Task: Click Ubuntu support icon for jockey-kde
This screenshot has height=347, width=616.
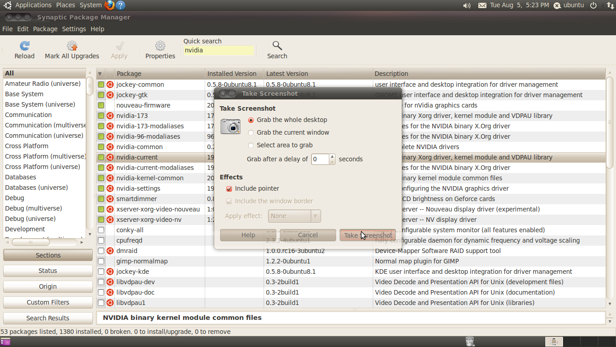Action: click(x=110, y=272)
